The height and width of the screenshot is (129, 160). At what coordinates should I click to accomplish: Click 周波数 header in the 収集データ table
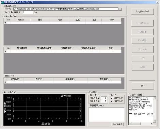[38, 79]
